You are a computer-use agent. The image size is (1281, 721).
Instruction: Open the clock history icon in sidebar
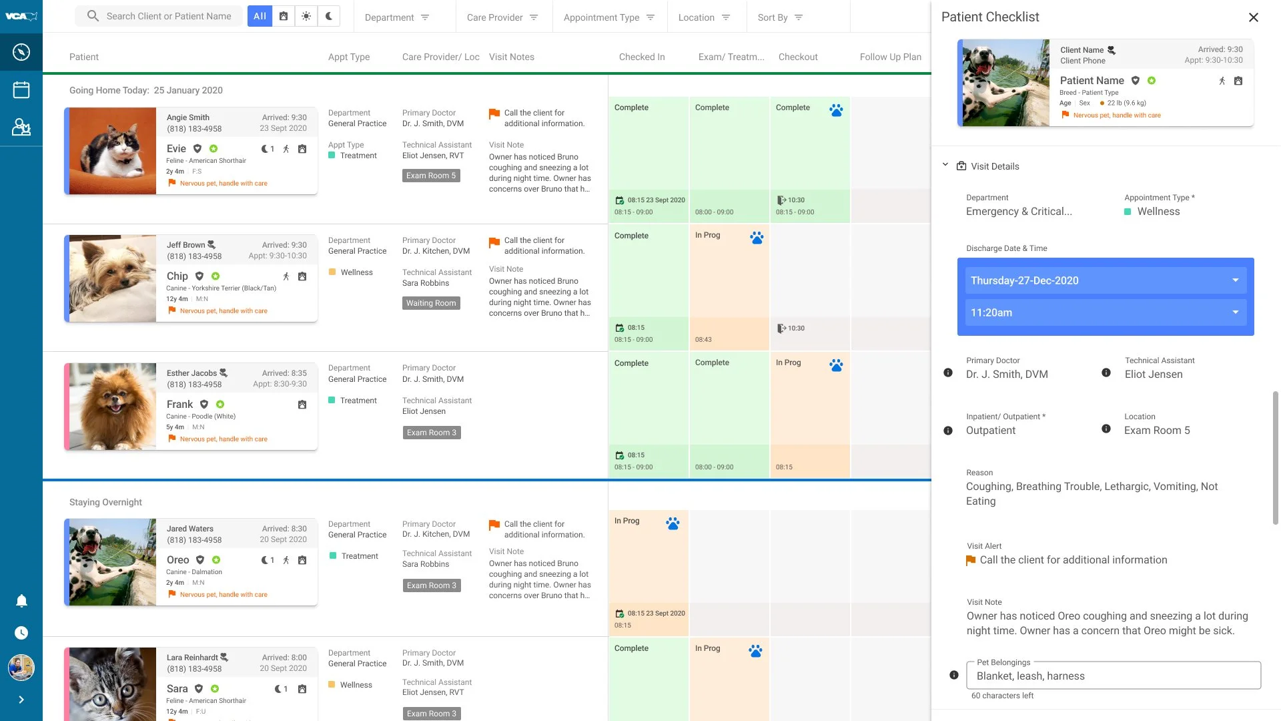[x=21, y=633]
